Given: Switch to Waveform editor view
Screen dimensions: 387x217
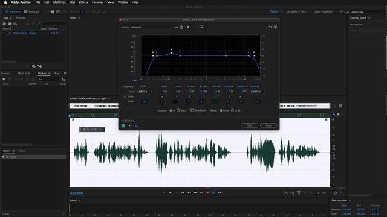Looking at the screenshot, I should pyautogui.click(x=13, y=11).
